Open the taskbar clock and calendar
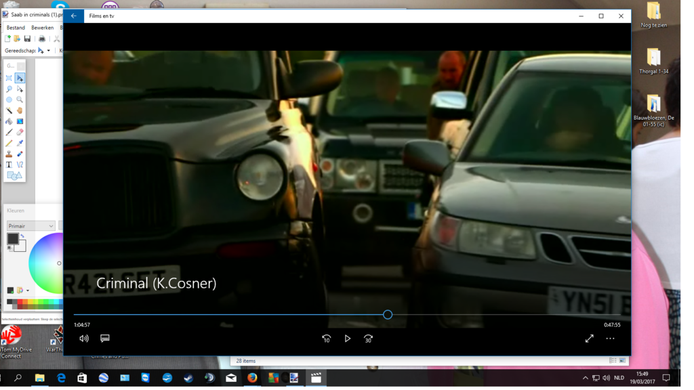This screenshot has width=694, height=390. tap(642, 378)
